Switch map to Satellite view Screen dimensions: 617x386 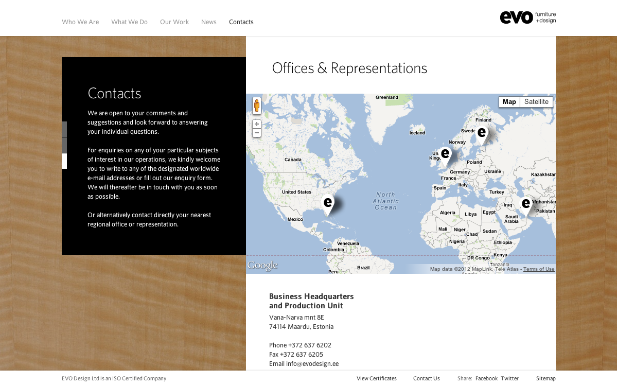click(x=536, y=102)
